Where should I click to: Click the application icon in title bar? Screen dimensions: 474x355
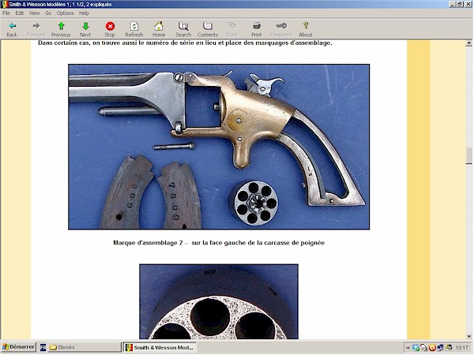click(x=5, y=4)
